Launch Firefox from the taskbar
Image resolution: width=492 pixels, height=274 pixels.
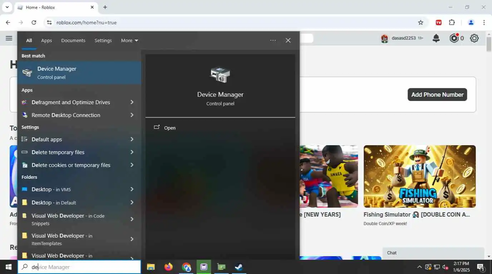pos(168,267)
